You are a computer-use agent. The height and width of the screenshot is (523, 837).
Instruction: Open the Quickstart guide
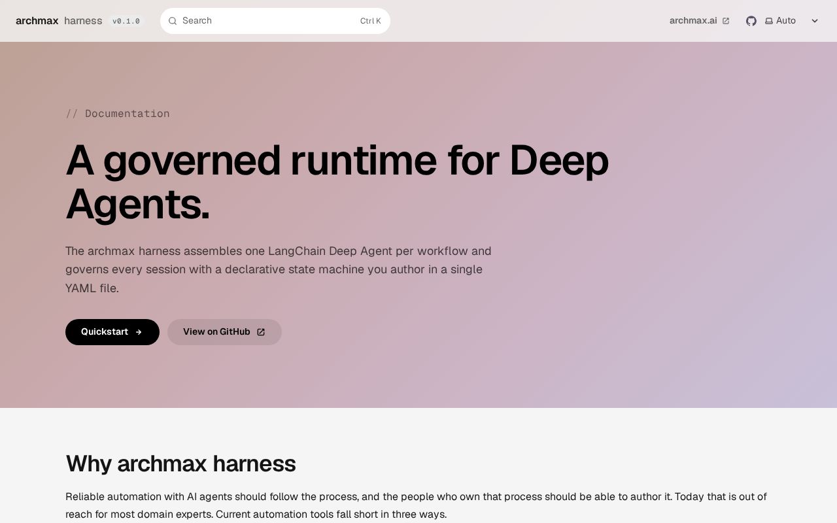[112, 332]
